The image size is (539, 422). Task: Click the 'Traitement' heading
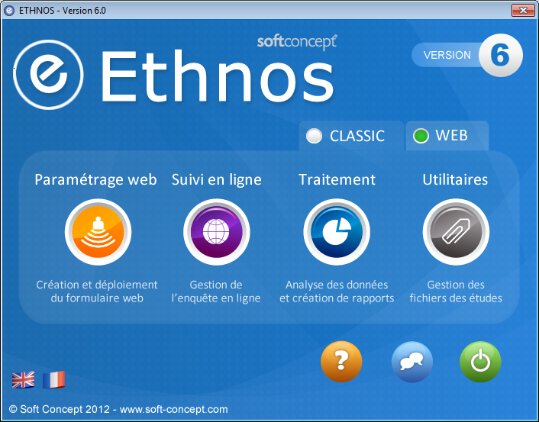(337, 180)
